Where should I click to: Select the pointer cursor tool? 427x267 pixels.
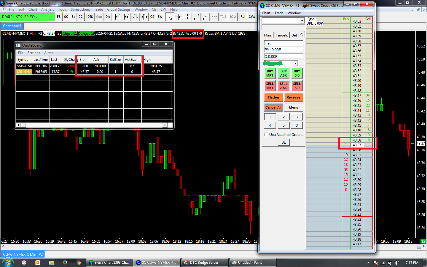coord(170,17)
